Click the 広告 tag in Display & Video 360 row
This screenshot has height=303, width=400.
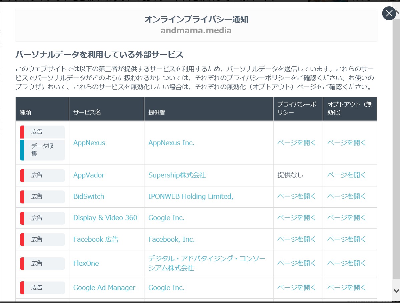42,218
